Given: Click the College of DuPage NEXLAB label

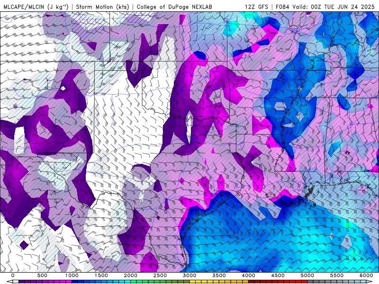Looking at the screenshot, I should (x=174, y=7).
